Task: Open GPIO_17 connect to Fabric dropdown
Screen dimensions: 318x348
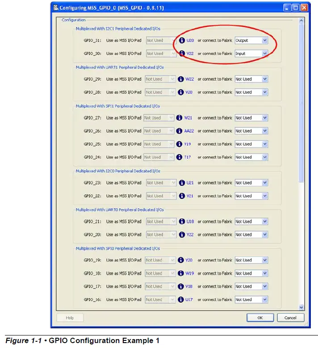Action: 251,286
